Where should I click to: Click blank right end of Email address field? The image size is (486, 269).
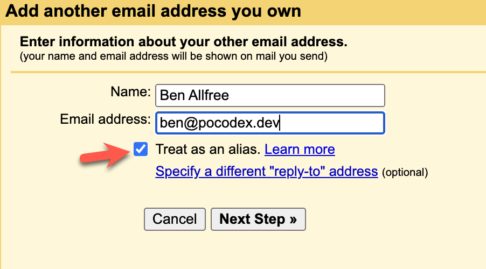point(345,123)
